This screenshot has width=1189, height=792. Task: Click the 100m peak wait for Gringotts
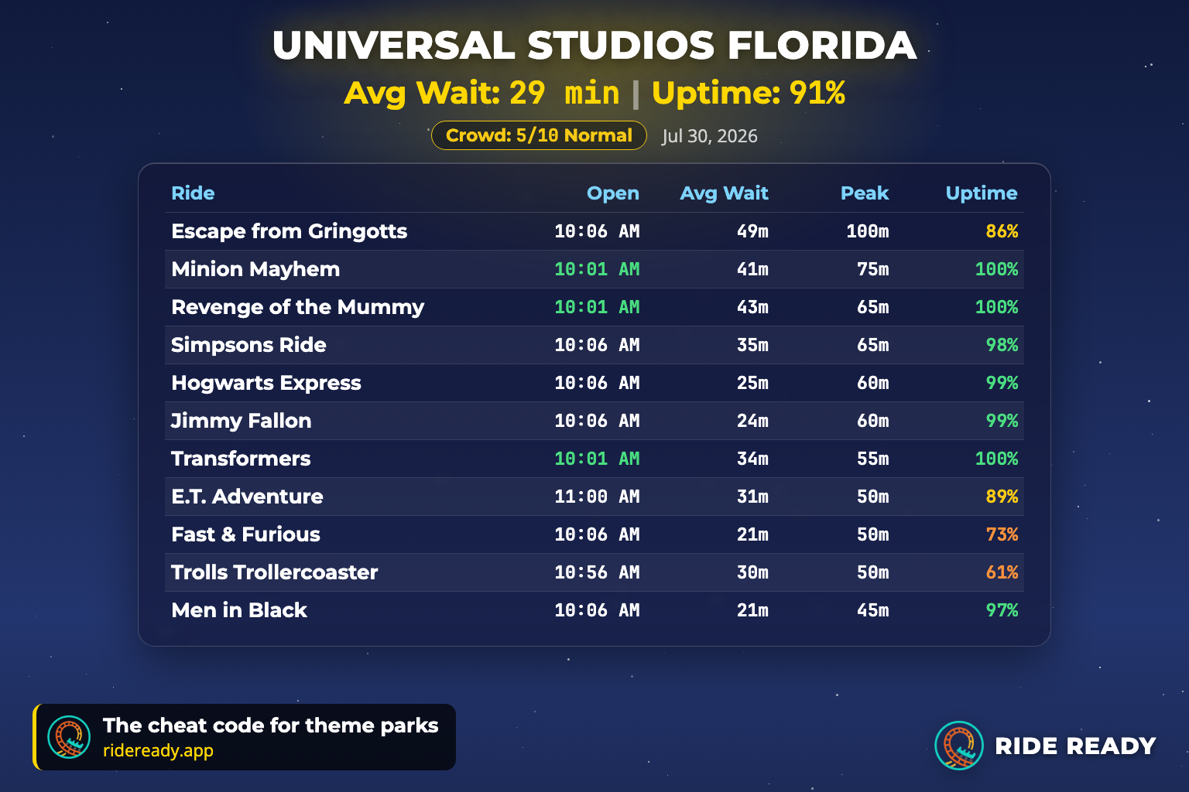pos(868,231)
